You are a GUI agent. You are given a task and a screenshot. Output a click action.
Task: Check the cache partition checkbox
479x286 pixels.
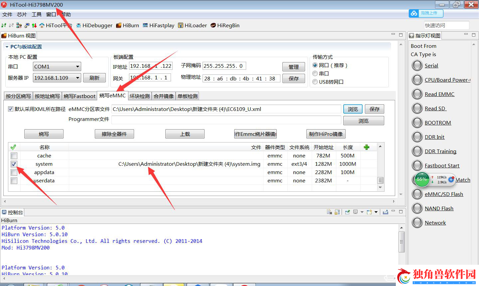pos(14,156)
